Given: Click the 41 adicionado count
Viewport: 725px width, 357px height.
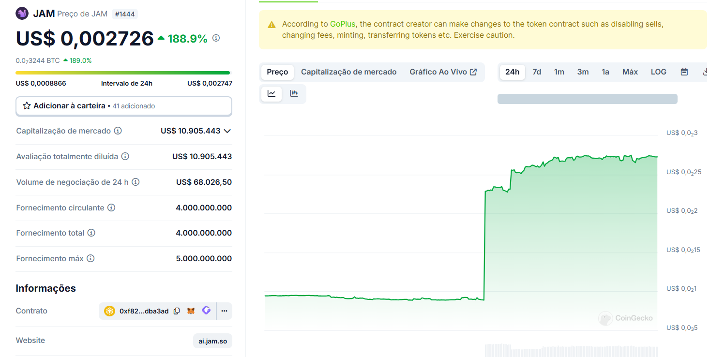Looking at the screenshot, I should [134, 106].
